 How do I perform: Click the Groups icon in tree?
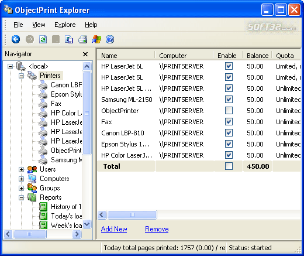click(x=32, y=188)
